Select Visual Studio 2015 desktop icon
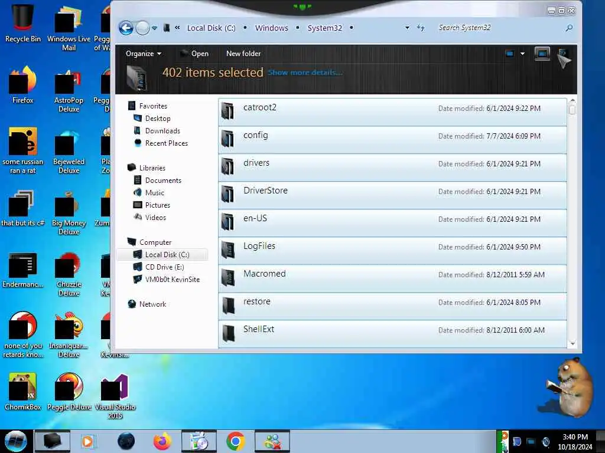 (115, 396)
